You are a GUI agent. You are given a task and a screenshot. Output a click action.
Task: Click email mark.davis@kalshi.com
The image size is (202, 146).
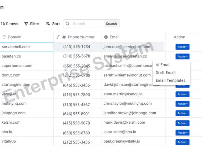(124, 122)
